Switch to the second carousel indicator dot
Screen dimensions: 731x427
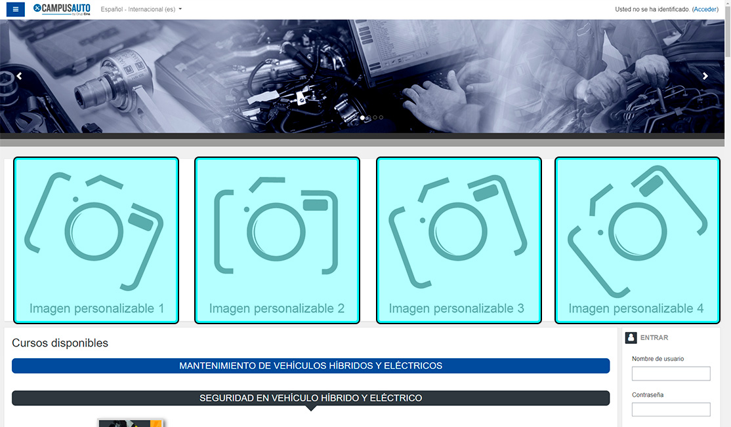point(369,118)
